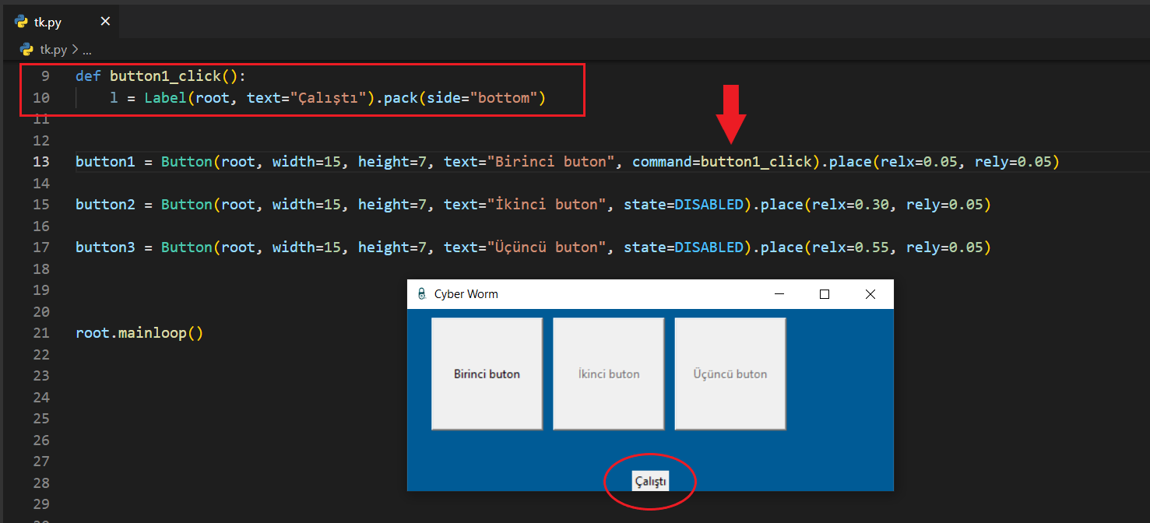
Task: Click the Cyber Worm title bar text
Action: click(x=466, y=294)
